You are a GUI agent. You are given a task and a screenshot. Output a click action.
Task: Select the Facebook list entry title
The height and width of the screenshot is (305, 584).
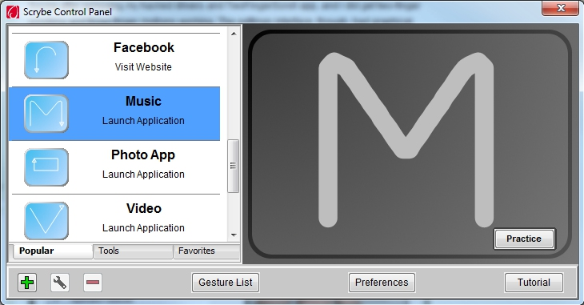144,47
